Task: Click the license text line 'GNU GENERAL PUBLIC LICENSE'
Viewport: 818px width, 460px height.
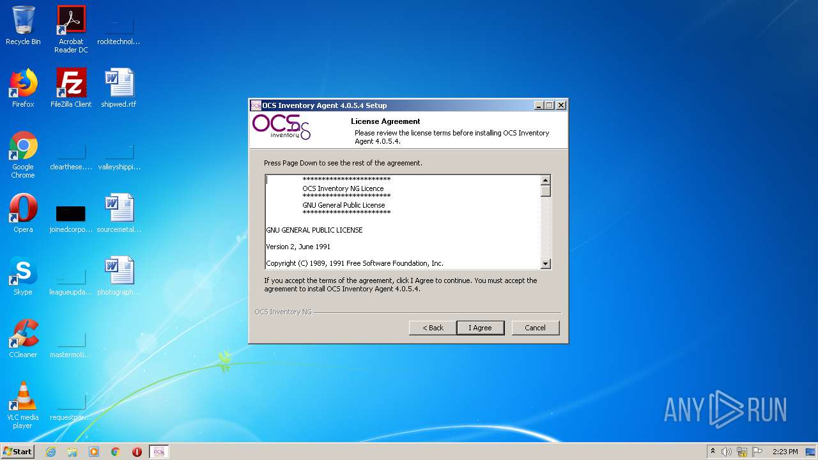Action: click(x=314, y=230)
